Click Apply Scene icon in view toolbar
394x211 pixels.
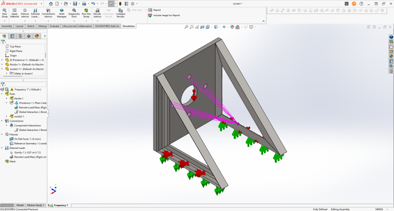[x=237, y=27]
